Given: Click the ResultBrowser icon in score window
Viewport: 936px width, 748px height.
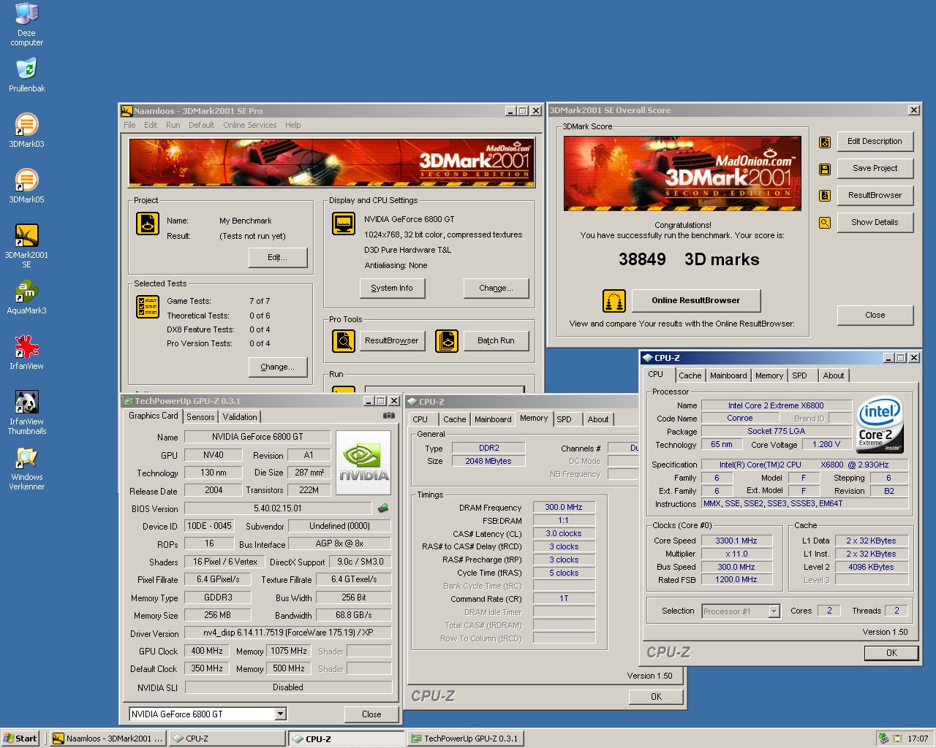Looking at the screenshot, I should tap(825, 196).
